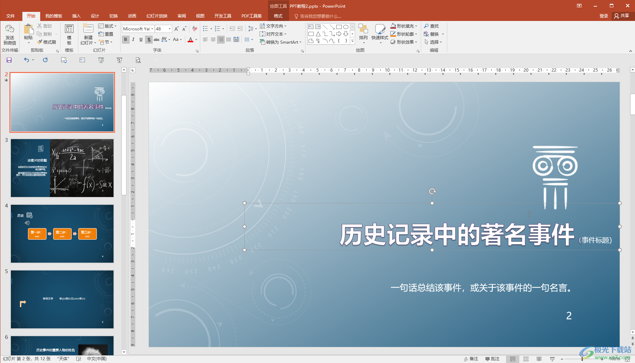Activate the Format Painter (格式刷)
Image resolution: width=635 pixels, height=363 pixels.
pos(46,42)
